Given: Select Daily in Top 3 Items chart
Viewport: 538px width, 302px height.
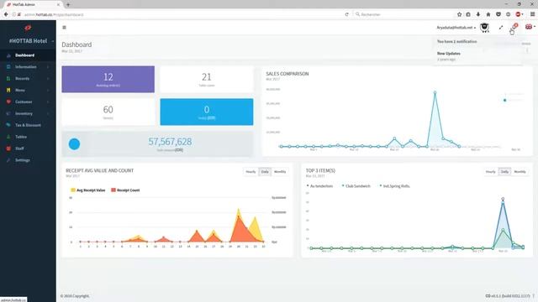Looking at the screenshot, I should 504,171.
